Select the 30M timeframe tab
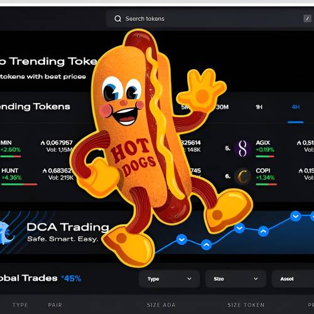This screenshot has height=314, width=314. click(222, 107)
